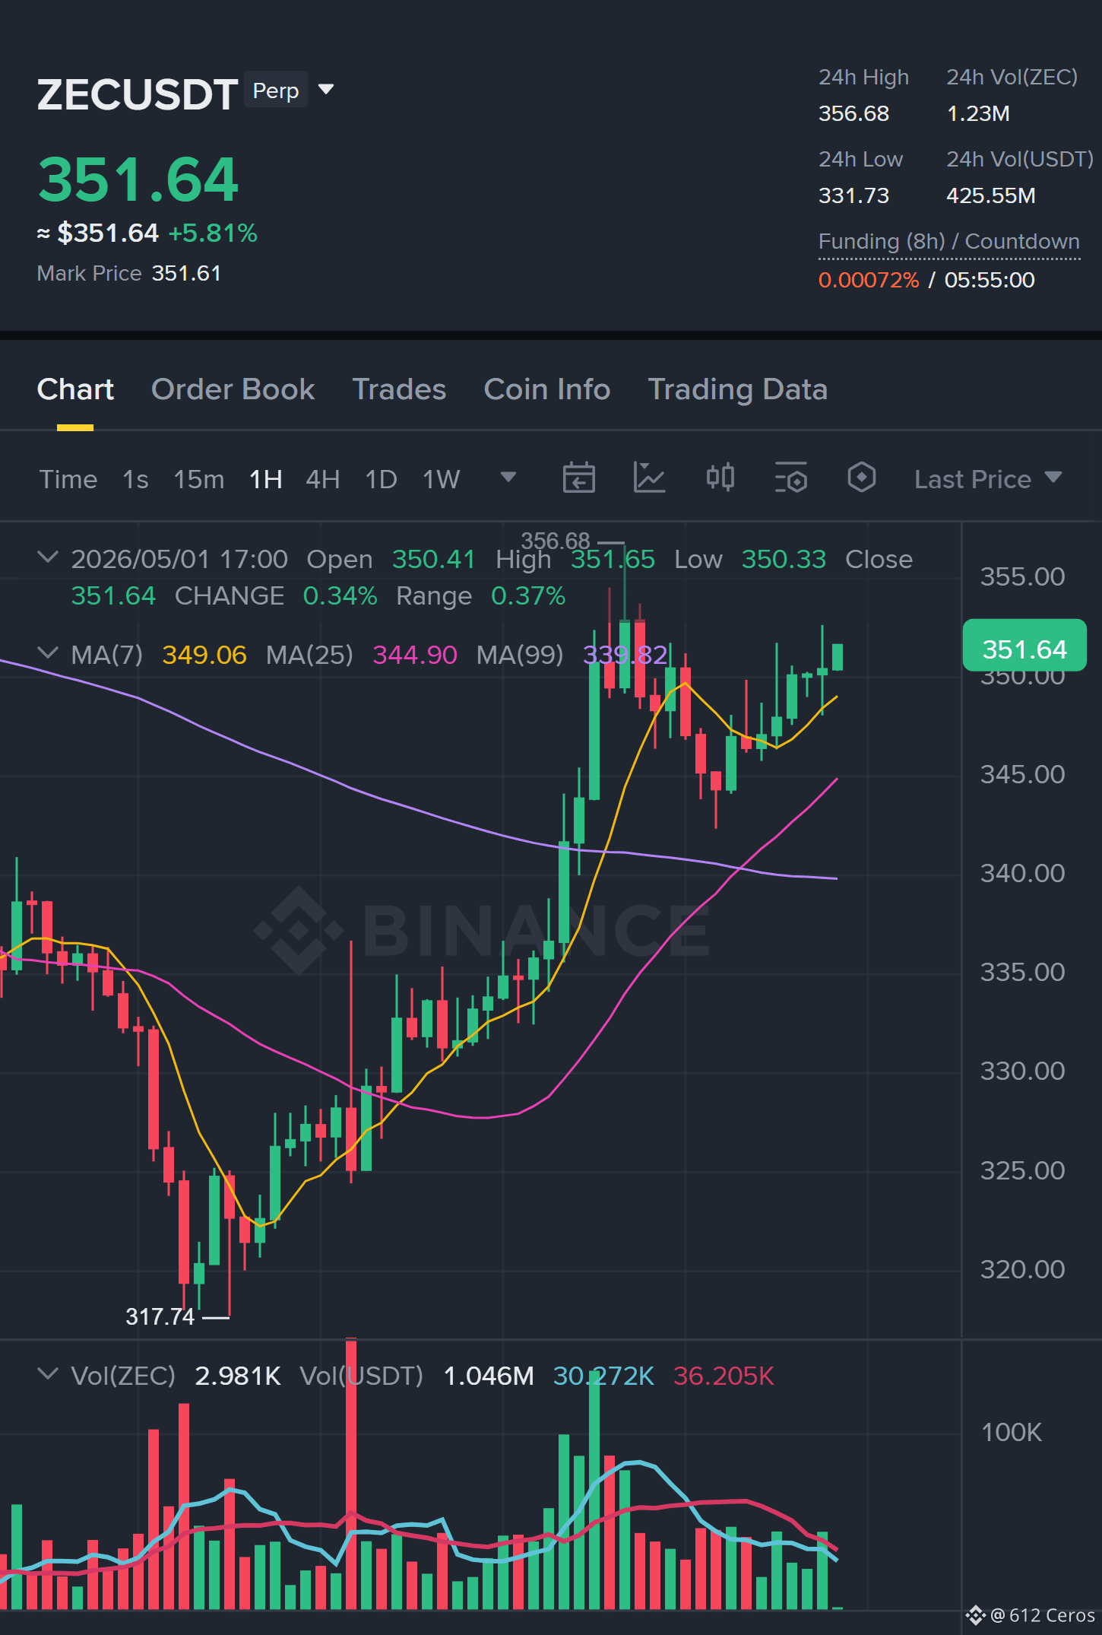The height and width of the screenshot is (1635, 1102).
Task: Collapse the Vol(ZEC) indicator chevron
Action: coord(47,1375)
